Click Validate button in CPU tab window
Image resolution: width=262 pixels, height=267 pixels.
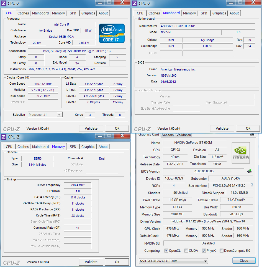[x=91, y=129]
